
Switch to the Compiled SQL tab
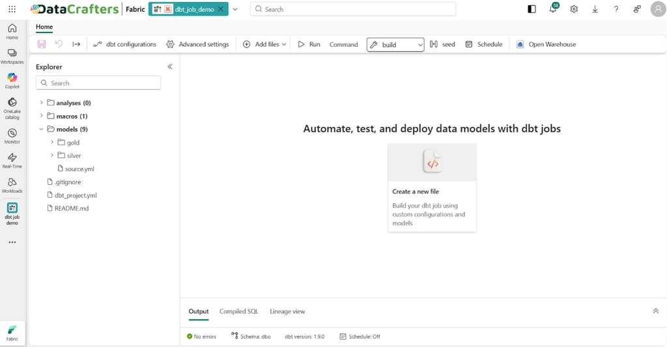click(238, 312)
